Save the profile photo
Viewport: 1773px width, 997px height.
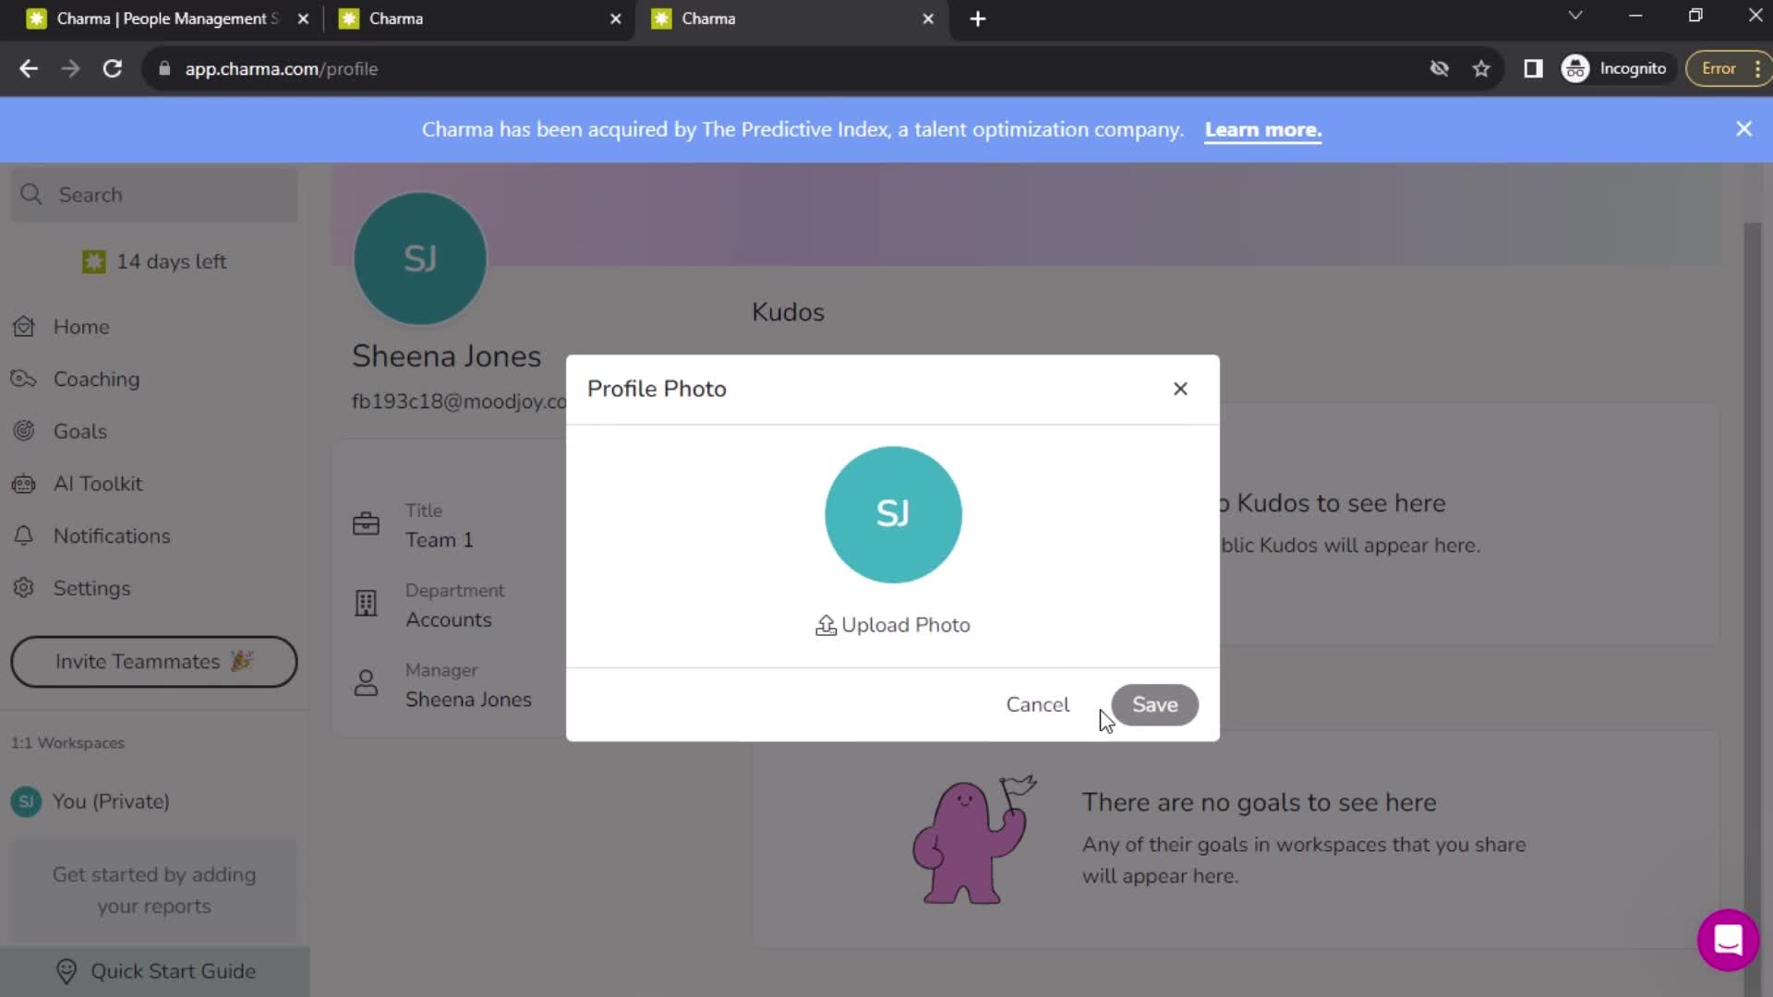1154,704
